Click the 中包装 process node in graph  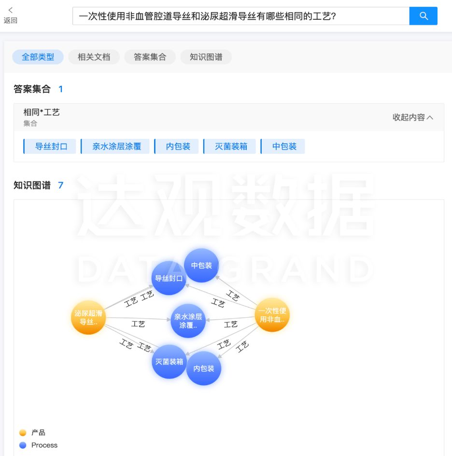click(201, 266)
